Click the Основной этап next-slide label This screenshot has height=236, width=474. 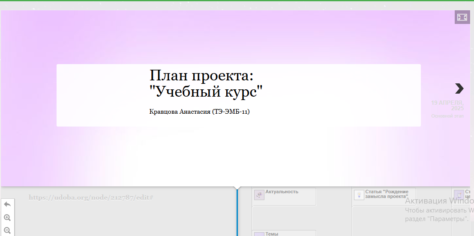click(447, 116)
